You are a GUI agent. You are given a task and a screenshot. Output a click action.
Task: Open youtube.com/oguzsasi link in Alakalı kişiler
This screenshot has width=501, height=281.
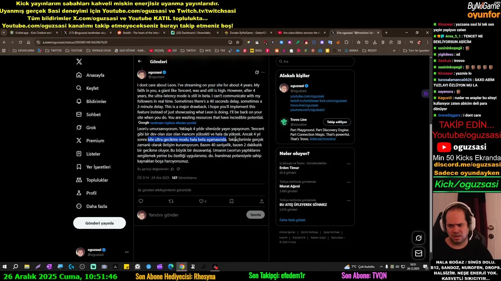coord(307,96)
